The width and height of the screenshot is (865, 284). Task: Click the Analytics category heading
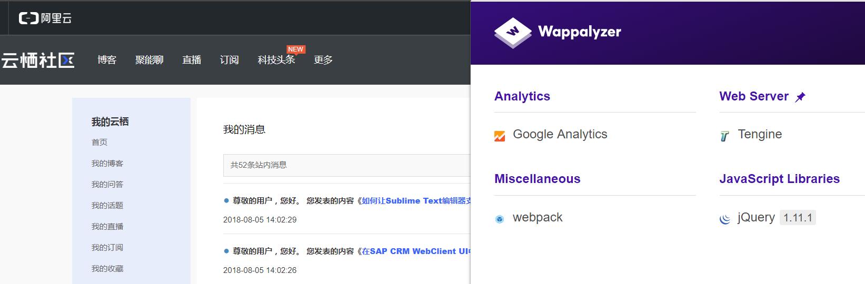pyautogui.click(x=522, y=96)
